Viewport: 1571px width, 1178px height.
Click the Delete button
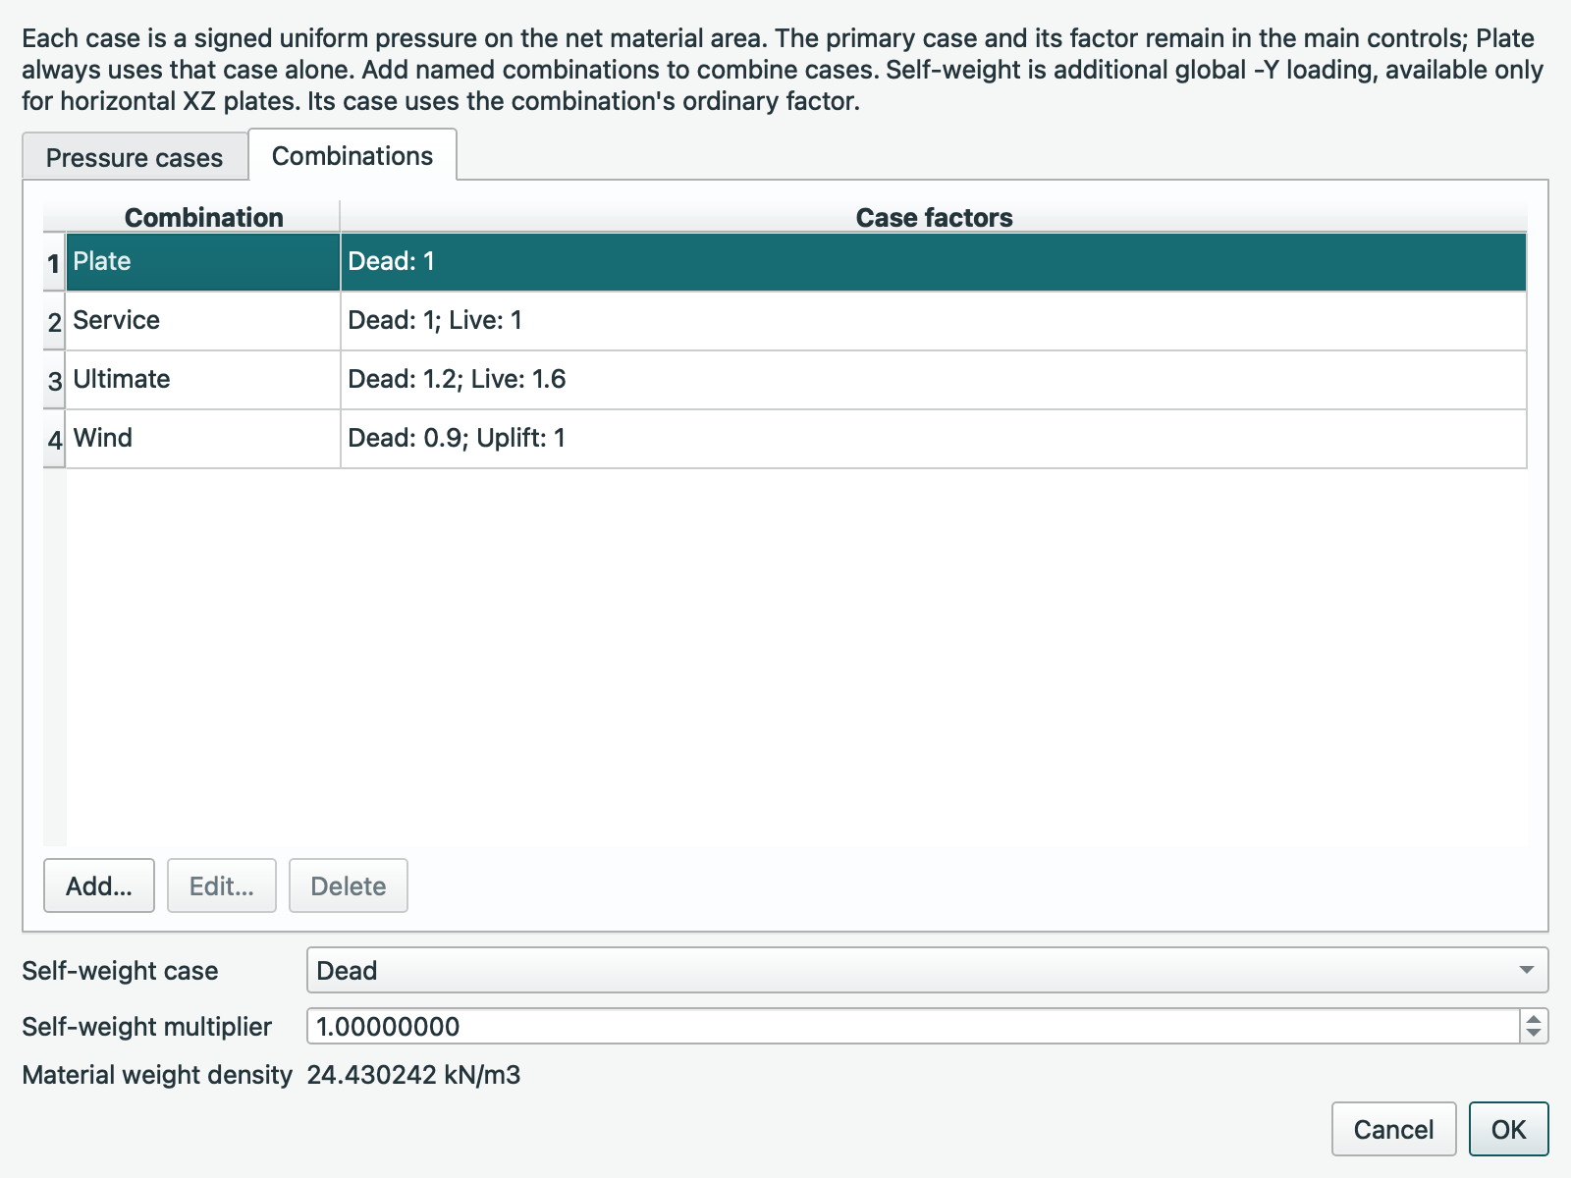coord(349,885)
